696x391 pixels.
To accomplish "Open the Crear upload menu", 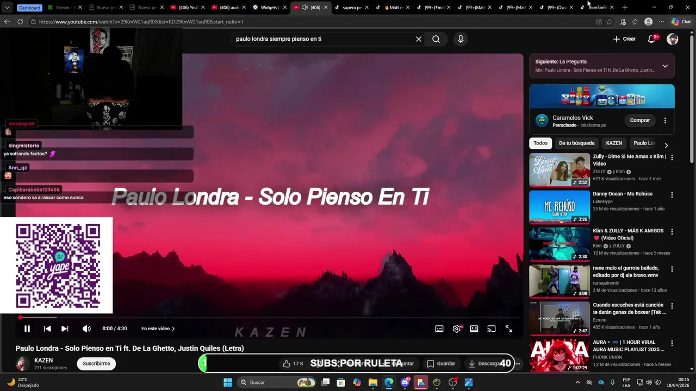I will tap(624, 39).
